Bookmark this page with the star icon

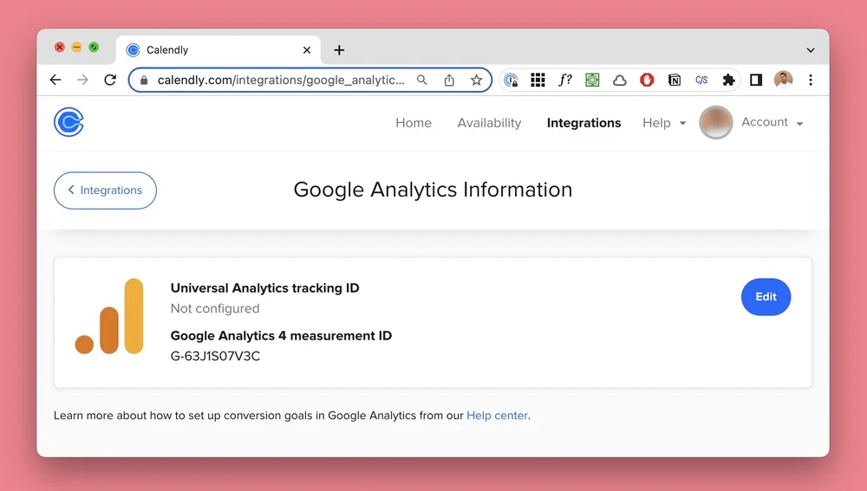(x=476, y=80)
